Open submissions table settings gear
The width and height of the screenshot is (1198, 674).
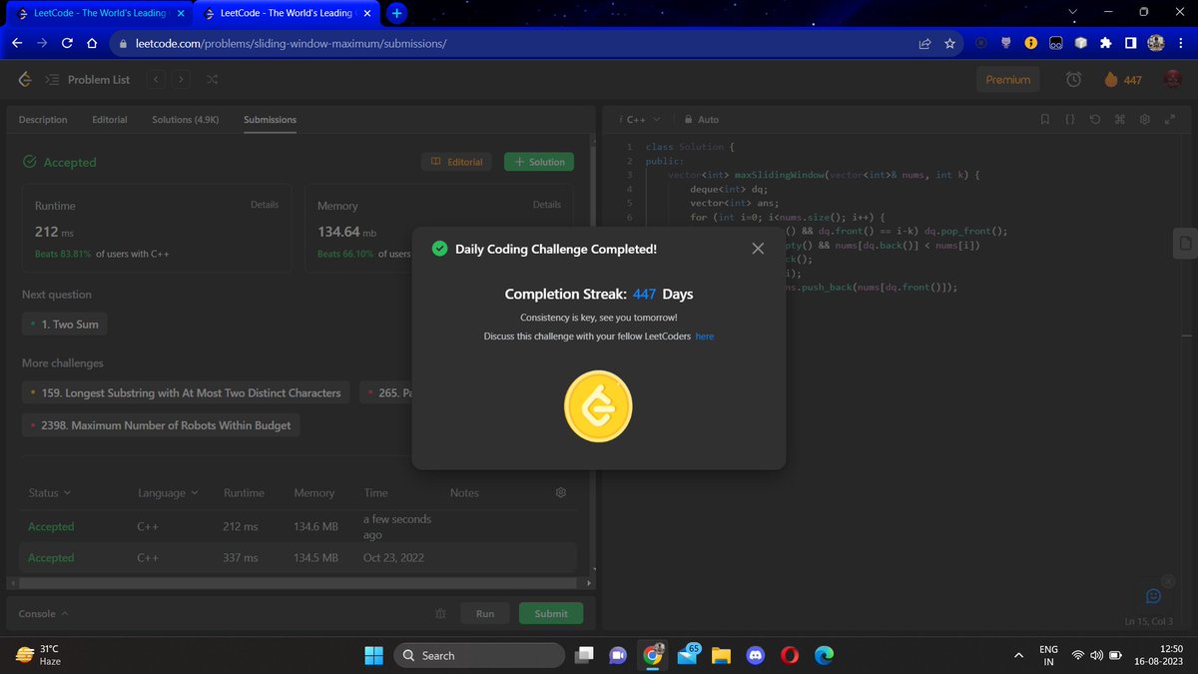click(561, 493)
